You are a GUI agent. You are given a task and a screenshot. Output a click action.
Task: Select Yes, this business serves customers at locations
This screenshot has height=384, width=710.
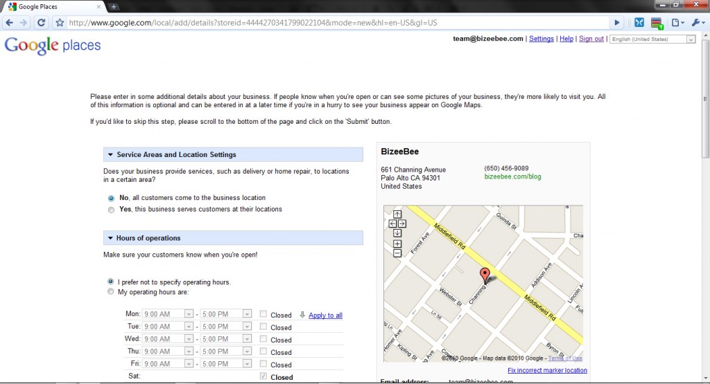tap(111, 210)
